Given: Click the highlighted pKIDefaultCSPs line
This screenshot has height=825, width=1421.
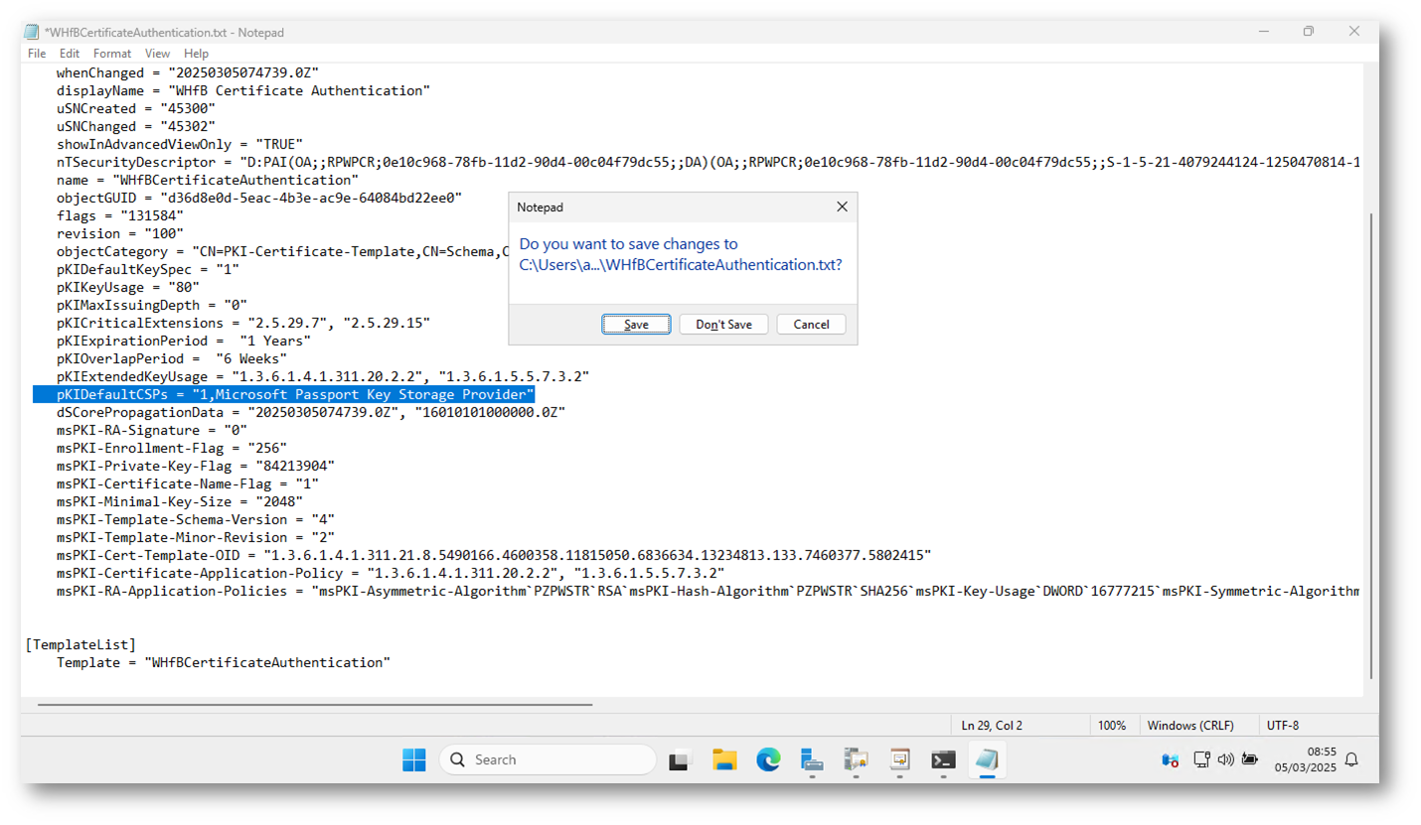Looking at the screenshot, I should pyautogui.click(x=284, y=395).
